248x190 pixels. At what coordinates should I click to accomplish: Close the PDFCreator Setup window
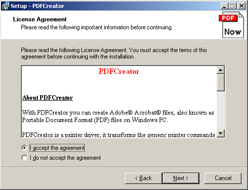pos(242,6)
